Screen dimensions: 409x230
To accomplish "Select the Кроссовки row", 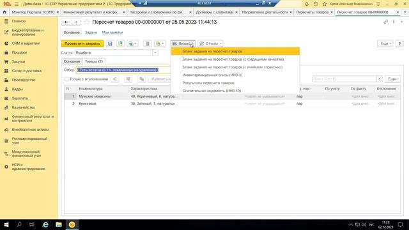I will pyautogui.click(x=231, y=103).
